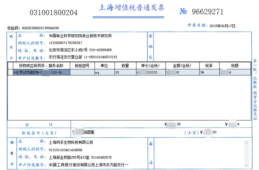The image size is (259, 170).
Task: Select the 单价(含税) column header
Action: 151,66
